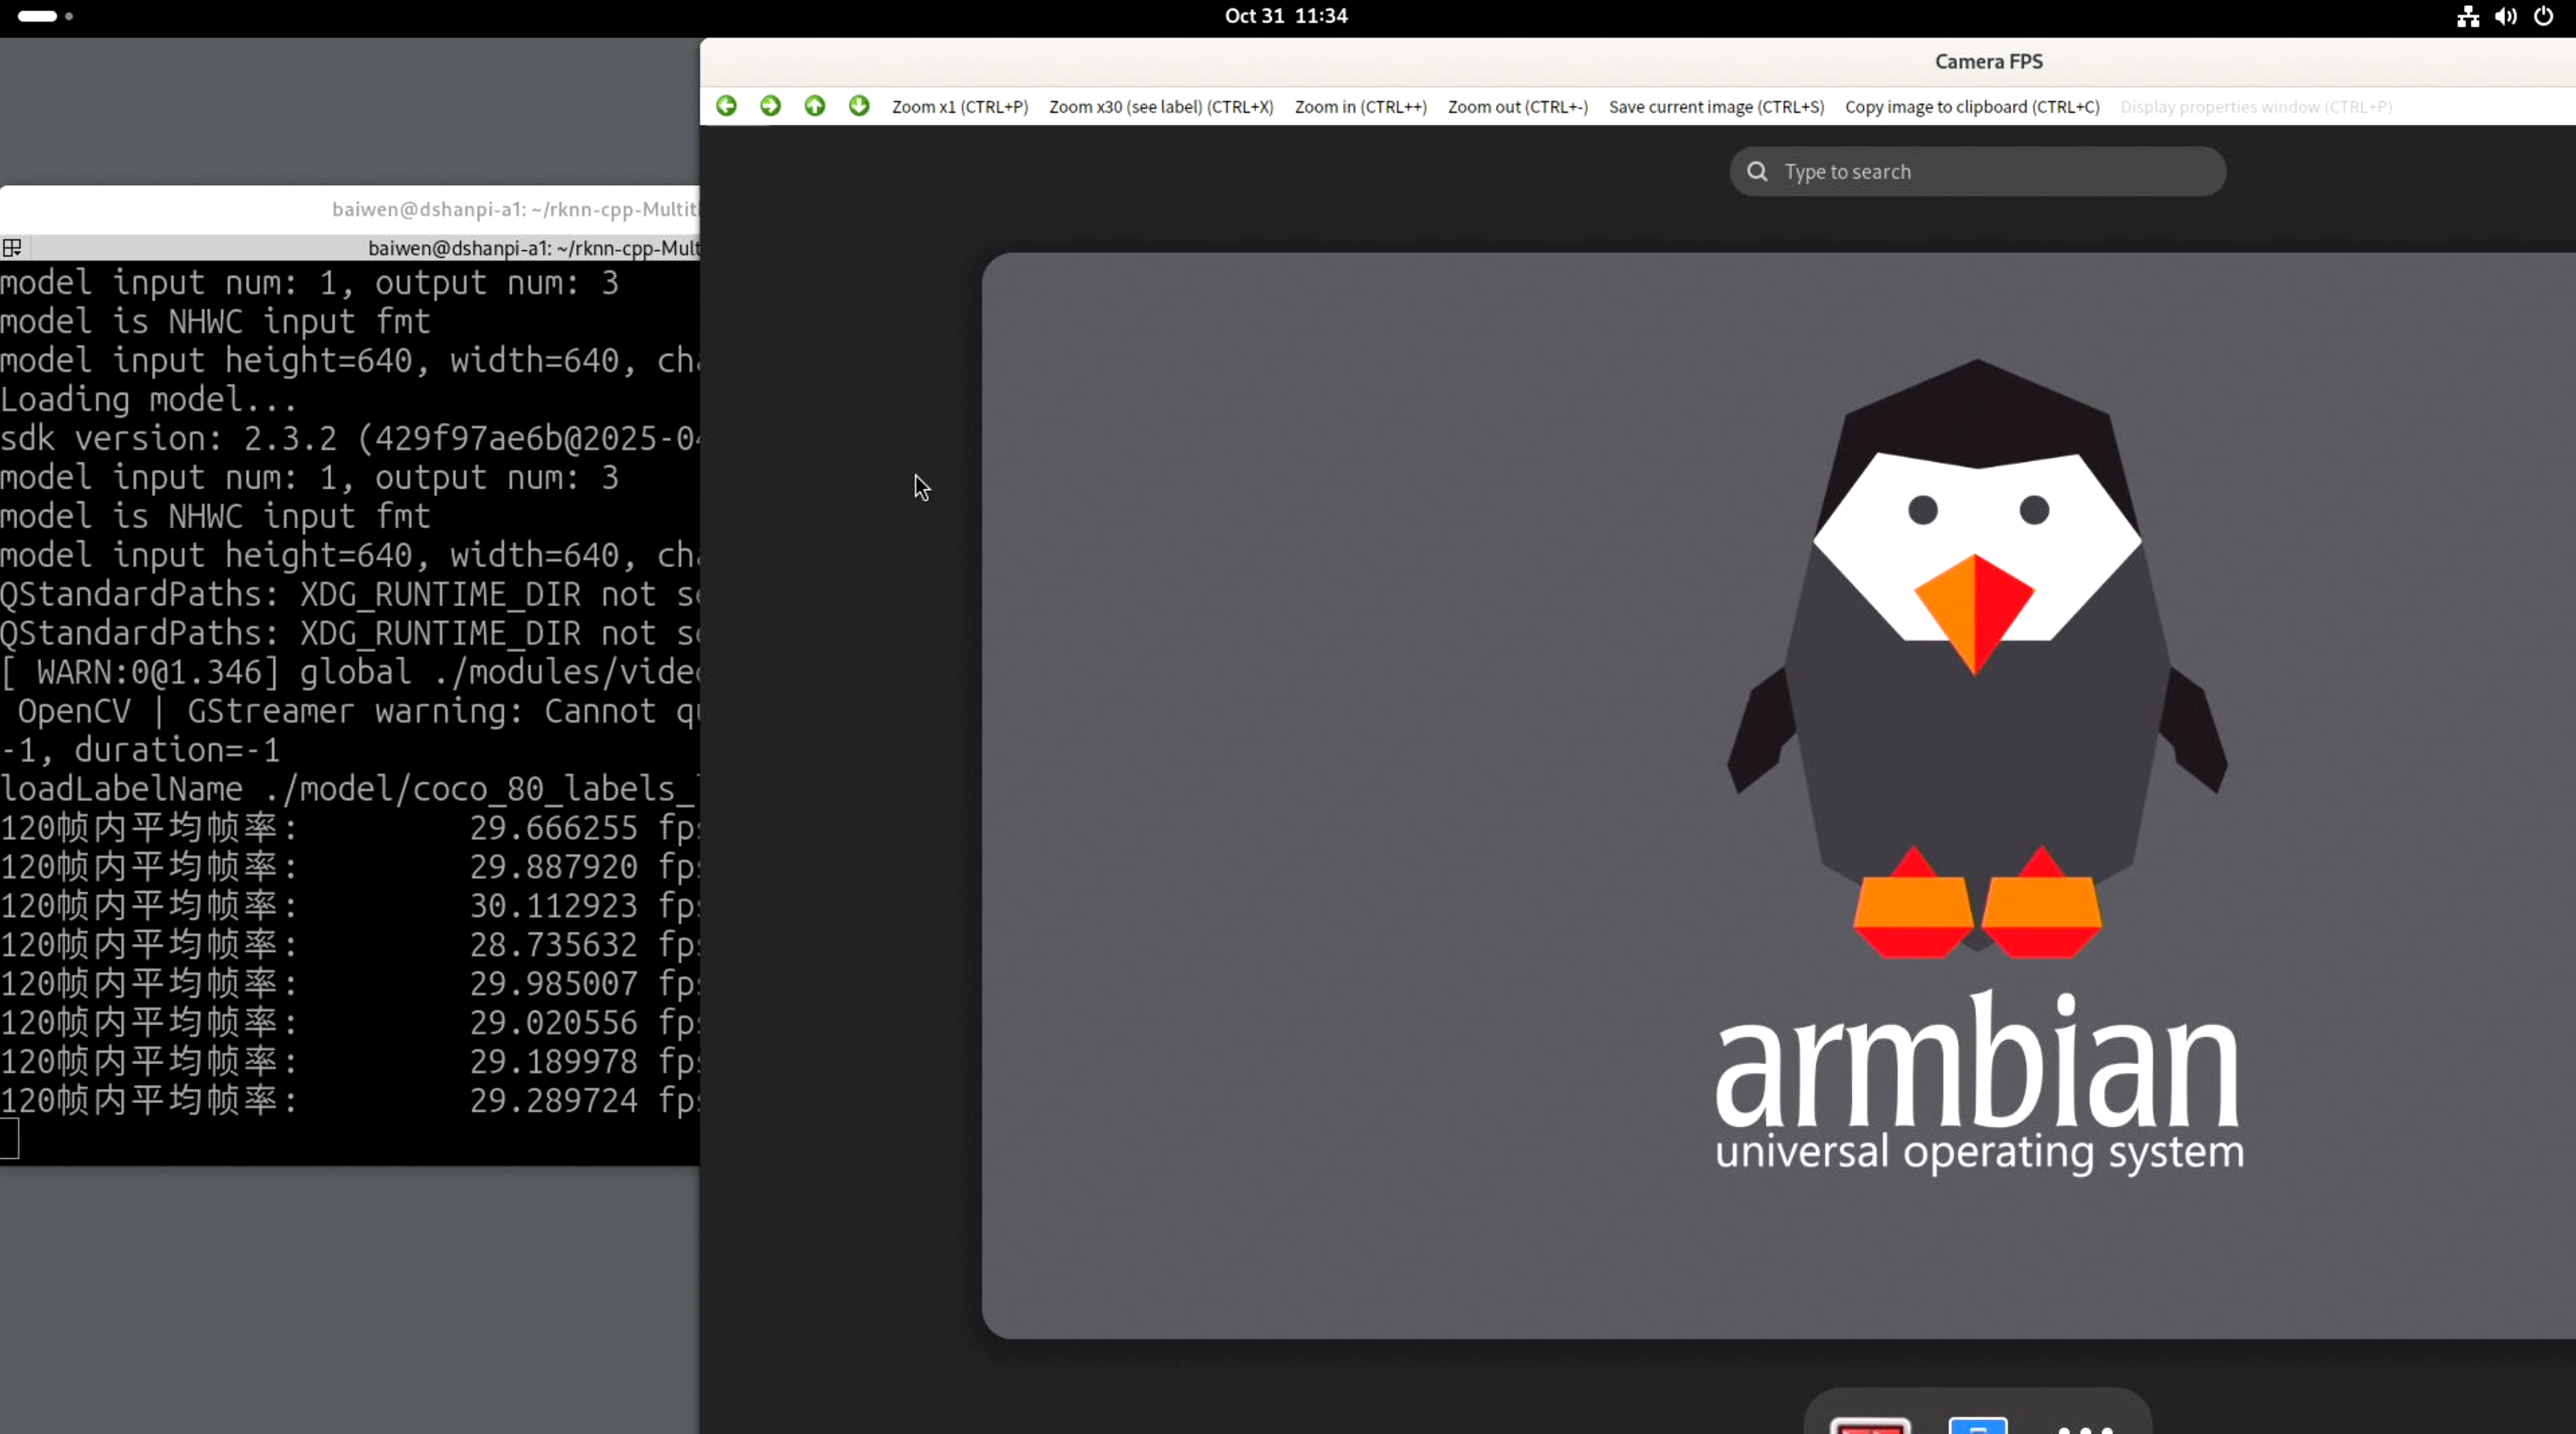Click Zoom x30 (see label) toolbar item
2576x1434 pixels.
[1161, 107]
